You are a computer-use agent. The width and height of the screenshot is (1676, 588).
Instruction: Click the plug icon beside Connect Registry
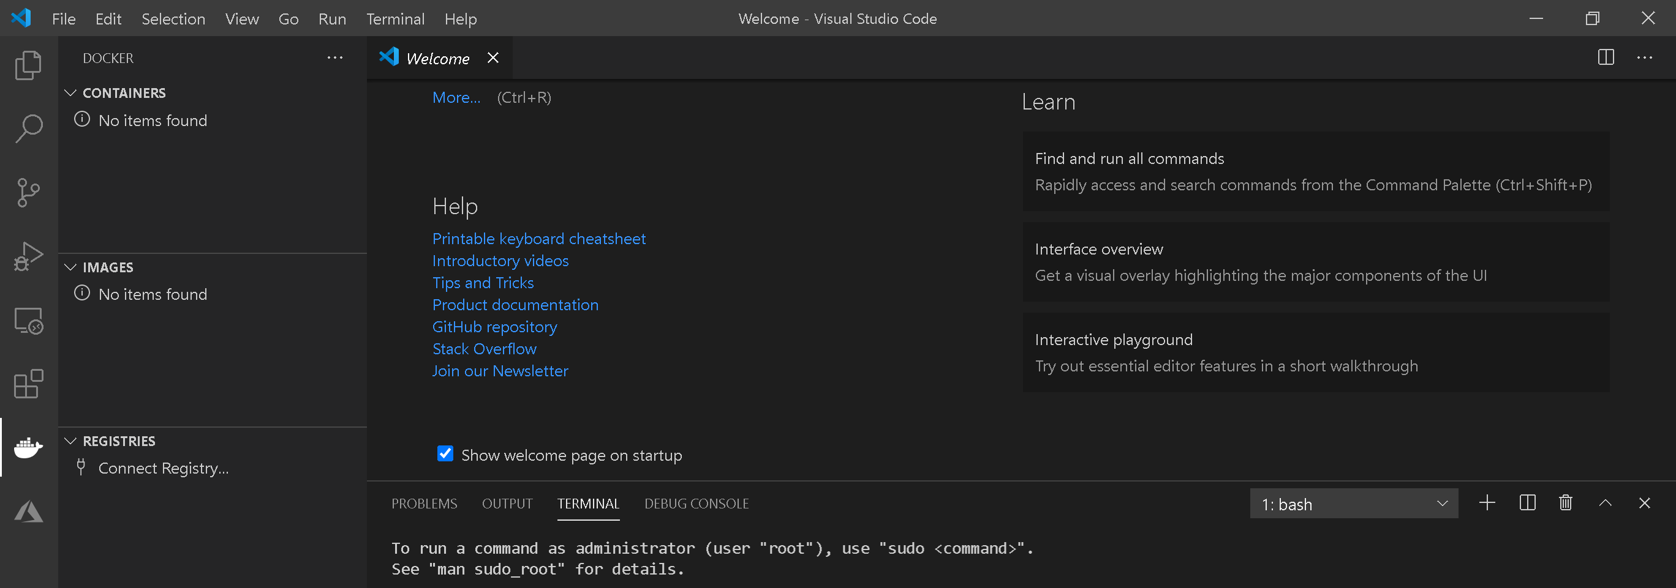(x=81, y=467)
